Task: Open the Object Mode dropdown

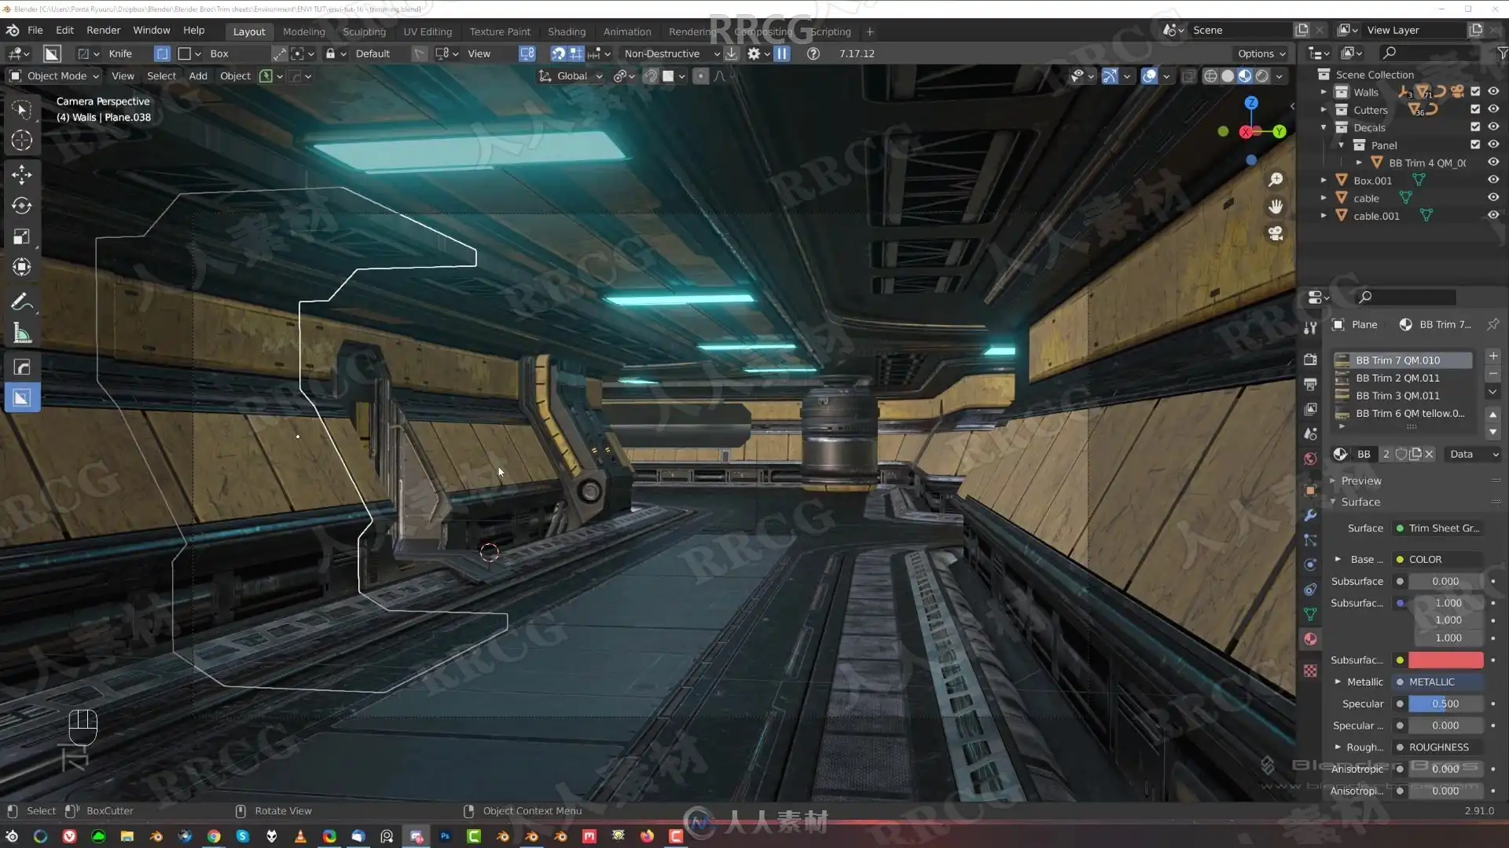Action: coord(53,76)
